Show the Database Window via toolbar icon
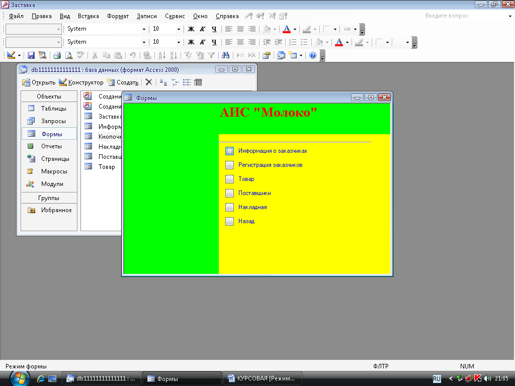Image resolution: width=515 pixels, height=386 pixels. (x=281, y=55)
